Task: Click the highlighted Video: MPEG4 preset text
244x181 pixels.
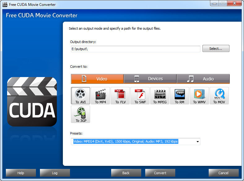Action: pyautogui.click(x=126, y=141)
